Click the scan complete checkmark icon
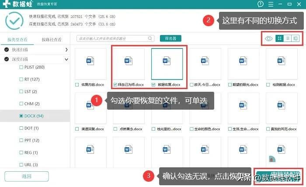The image size is (306, 187). tap(14, 21)
